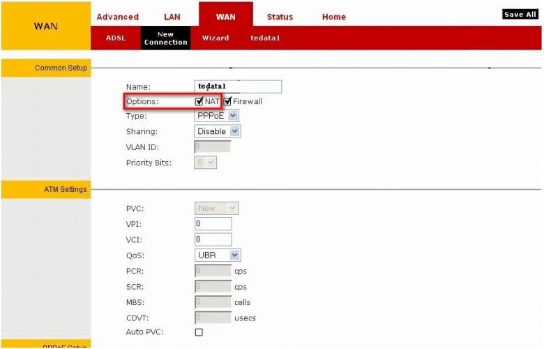Image resolution: width=544 pixels, height=349 pixels.
Task: Click the connection Name input field
Action: tap(238, 87)
